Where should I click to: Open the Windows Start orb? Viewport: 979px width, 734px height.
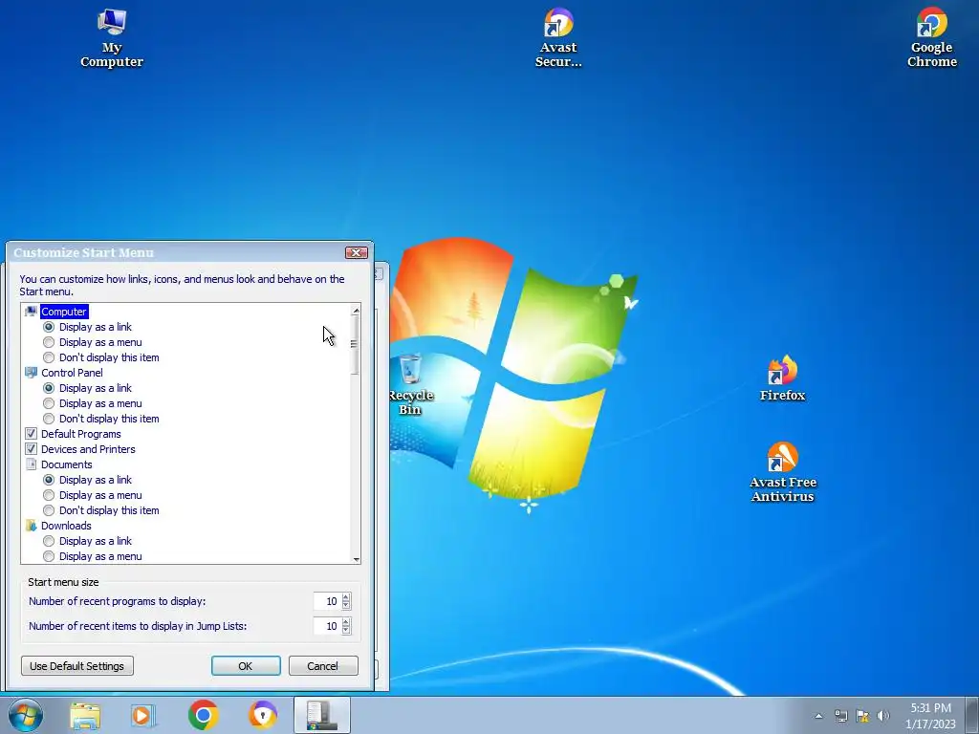(26, 715)
